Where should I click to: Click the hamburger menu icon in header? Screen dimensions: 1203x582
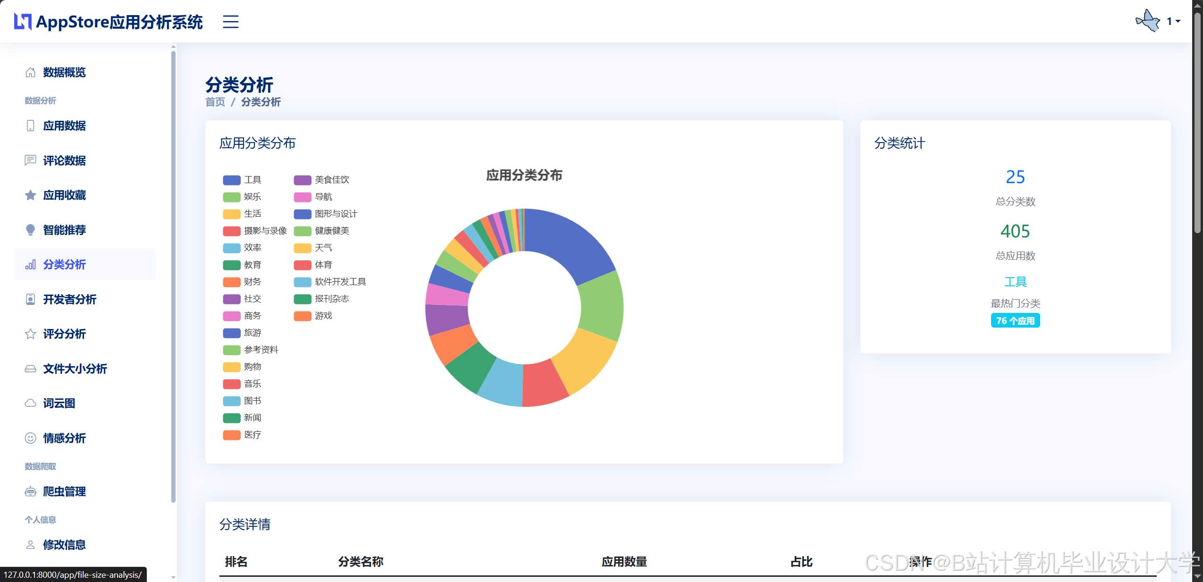230,22
